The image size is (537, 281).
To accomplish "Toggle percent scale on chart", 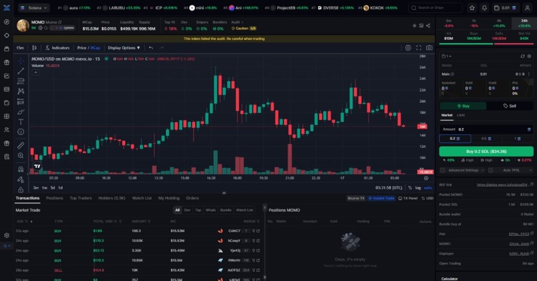I will pyautogui.click(x=410, y=188).
